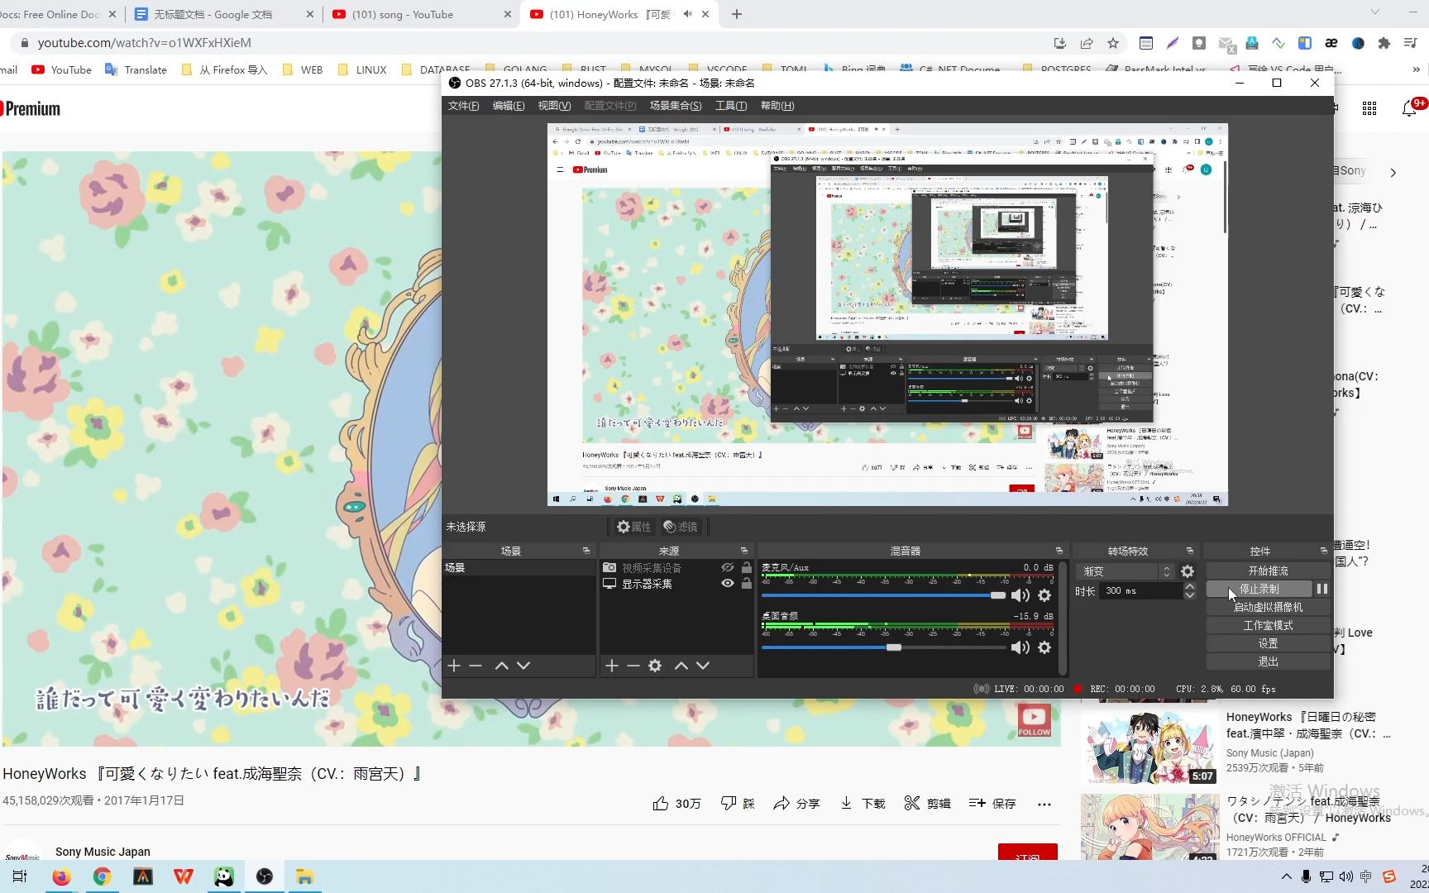
Task: Add a new source with the plus icon
Action: [x=612, y=666]
